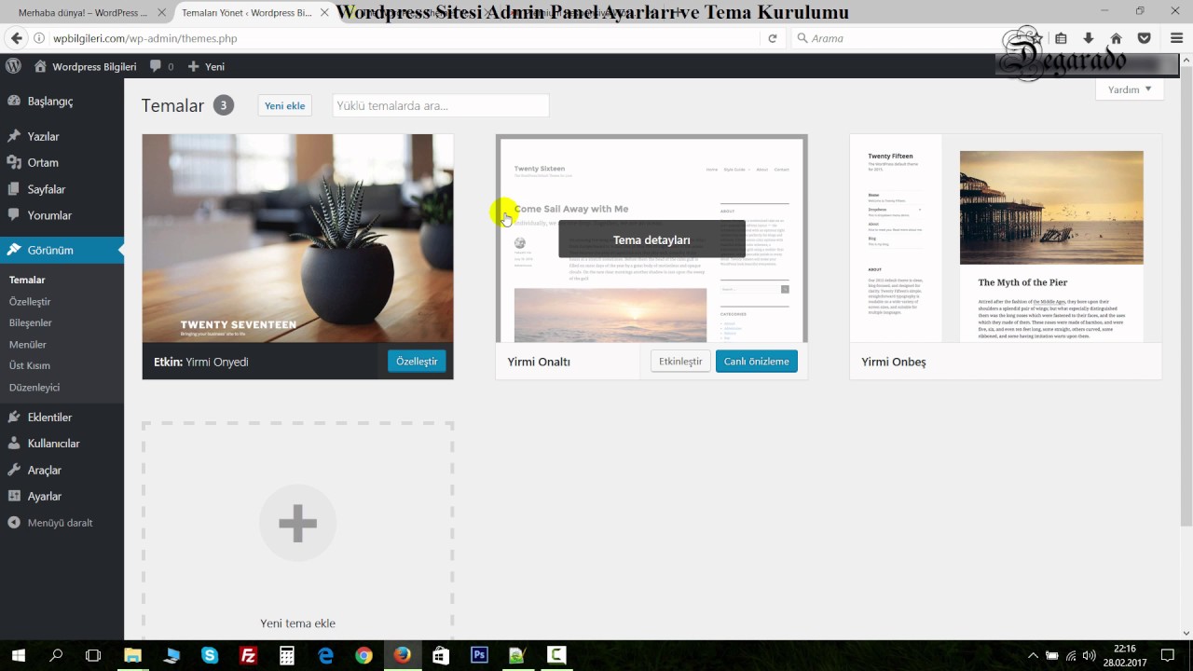Open the Windows Start menu
The width and height of the screenshot is (1193, 671).
point(18,655)
